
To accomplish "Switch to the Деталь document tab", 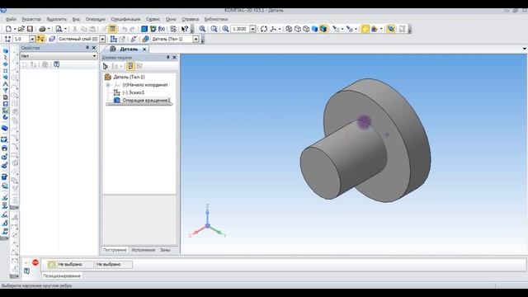I will point(129,49).
